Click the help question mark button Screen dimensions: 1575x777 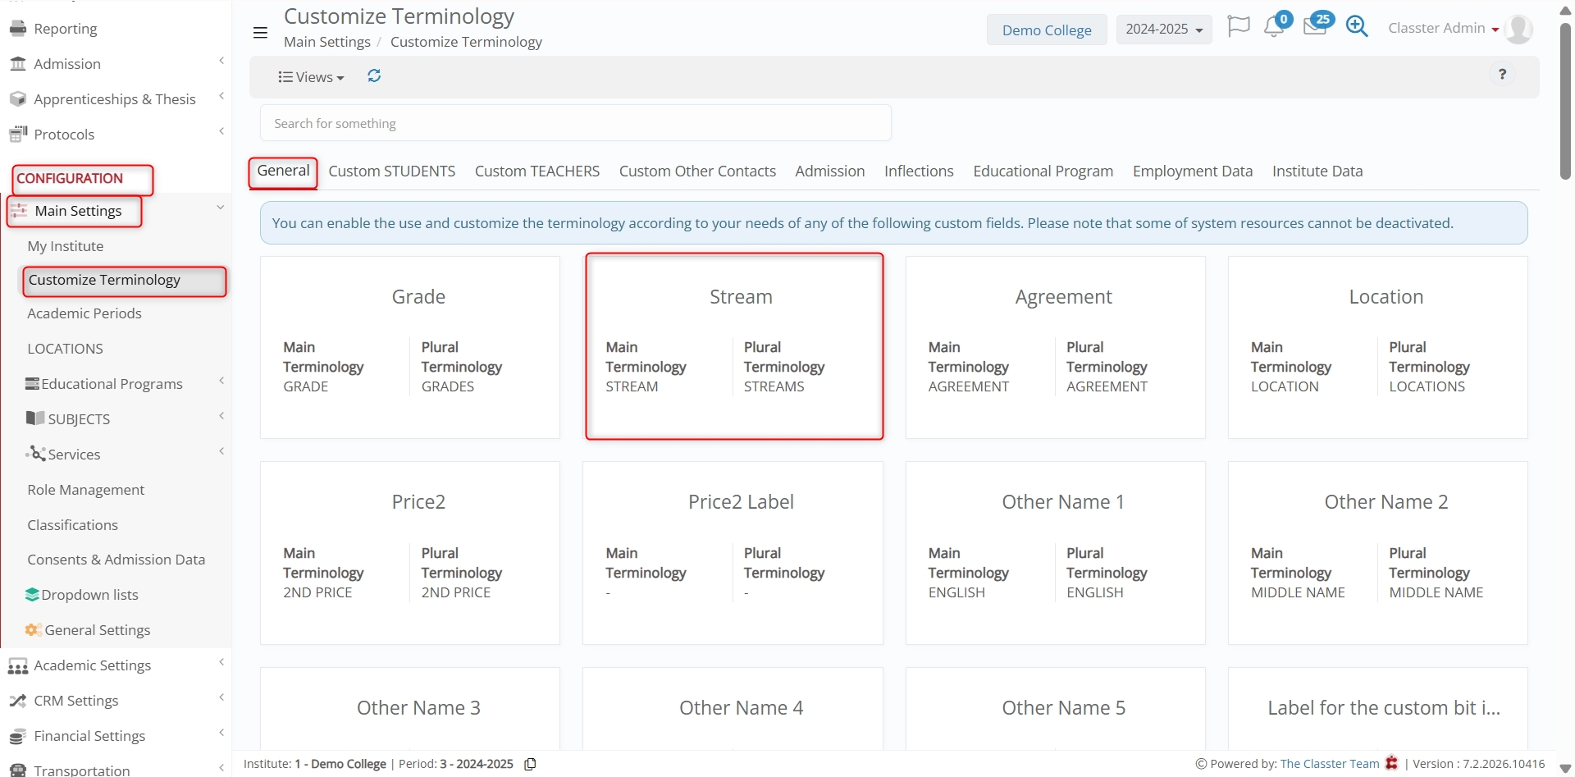point(1502,75)
